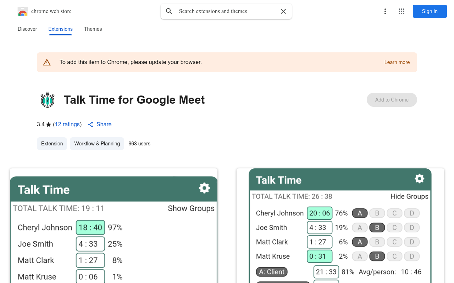Open the Themes tab
Image resolution: width=454 pixels, height=283 pixels.
point(93,29)
